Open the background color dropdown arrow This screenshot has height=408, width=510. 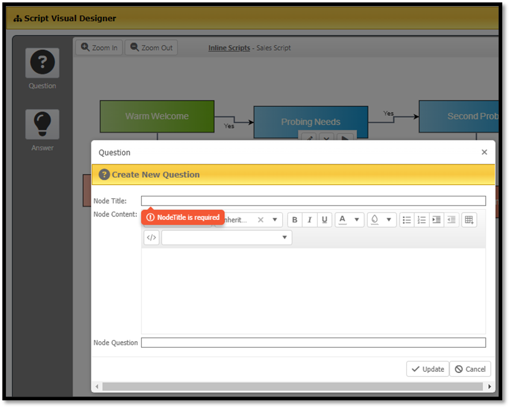point(389,220)
